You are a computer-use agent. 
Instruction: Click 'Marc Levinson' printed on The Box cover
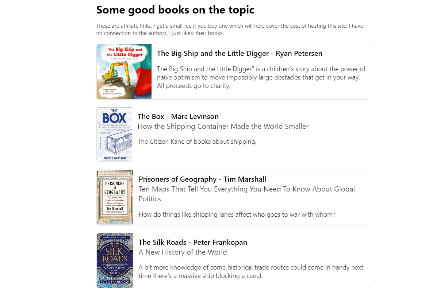pyautogui.click(x=115, y=158)
